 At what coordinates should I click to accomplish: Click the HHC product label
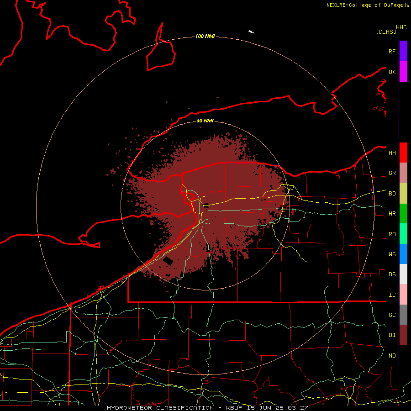[401, 27]
